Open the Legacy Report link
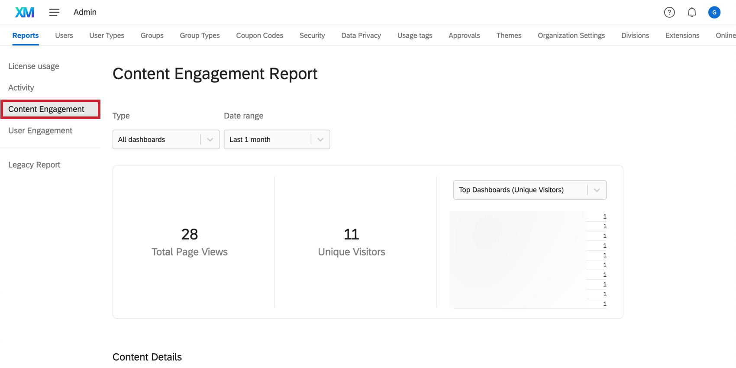This screenshot has width=736, height=368. pyautogui.click(x=34, y=165)
